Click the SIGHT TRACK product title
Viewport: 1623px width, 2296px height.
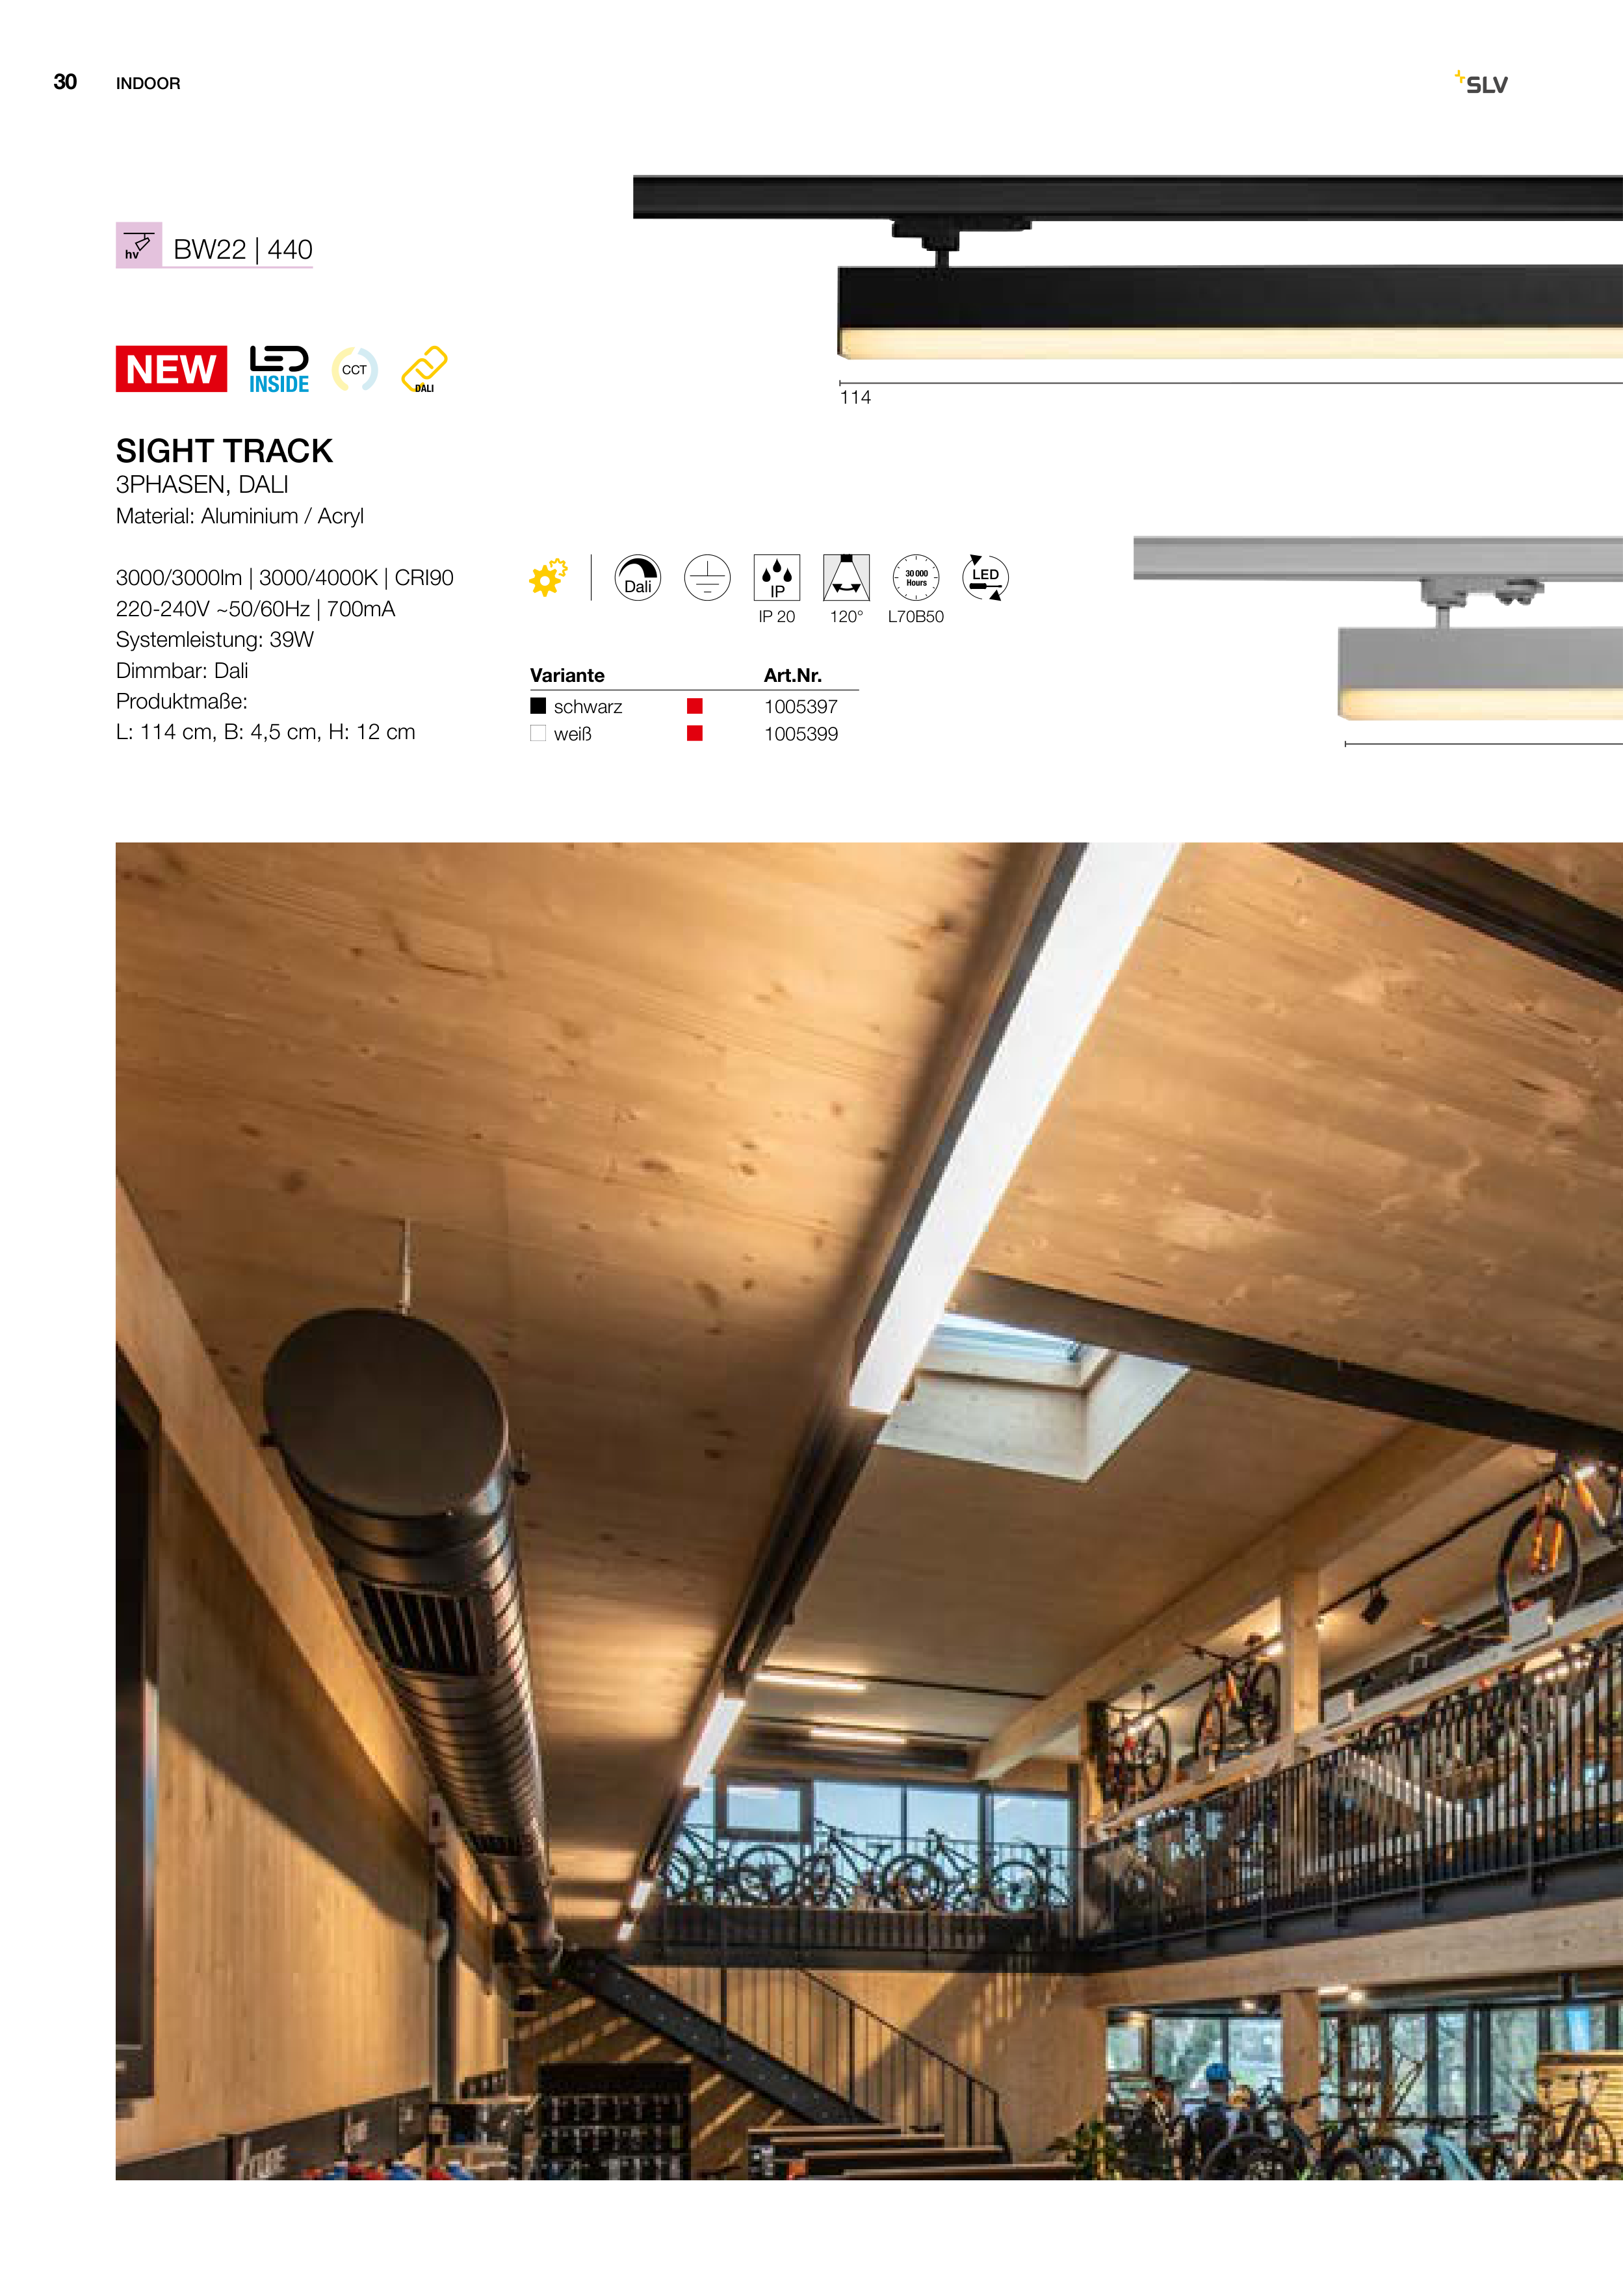(x=224, y=451)
